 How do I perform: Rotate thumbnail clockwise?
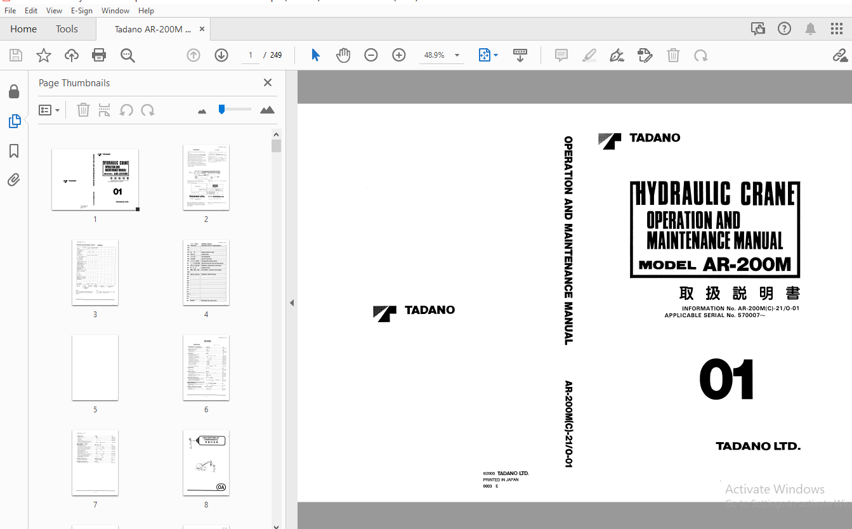point(148,110)
